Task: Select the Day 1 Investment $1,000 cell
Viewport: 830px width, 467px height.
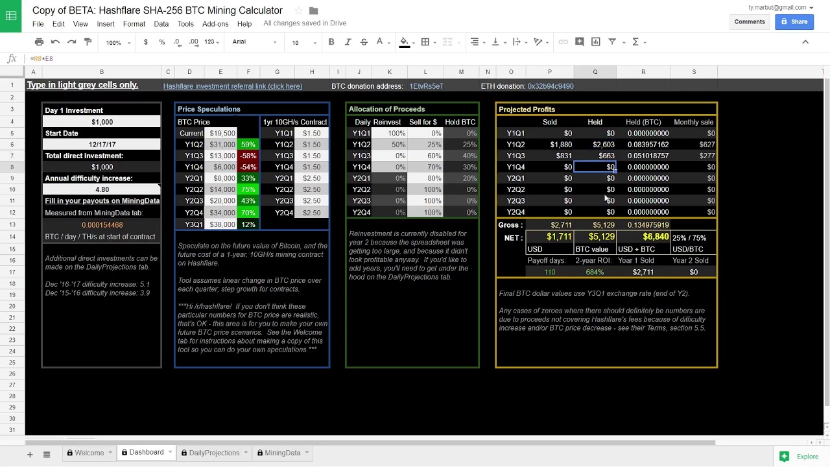Action: (102, 122)
